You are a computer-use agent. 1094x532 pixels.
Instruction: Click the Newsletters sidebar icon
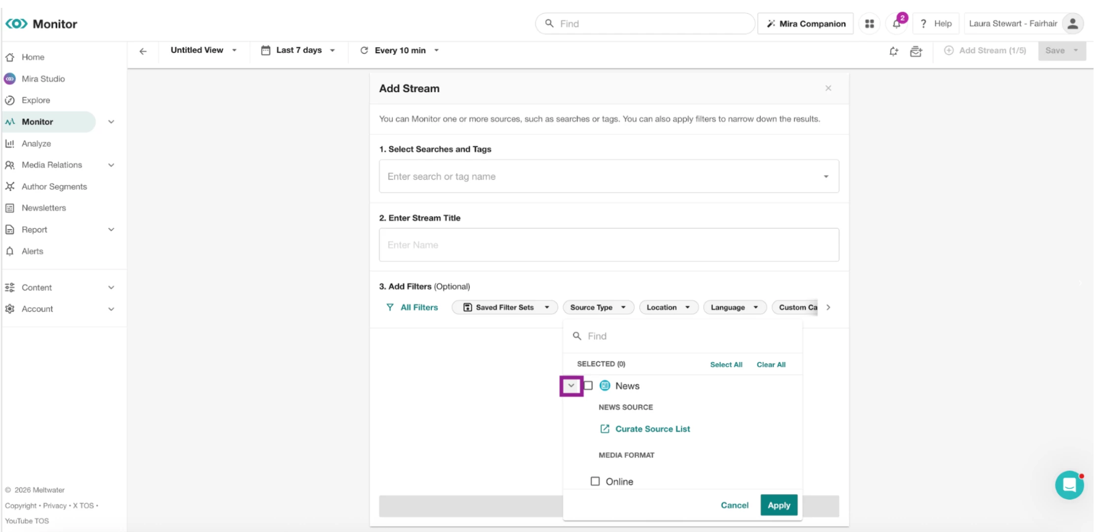point(10,208)
